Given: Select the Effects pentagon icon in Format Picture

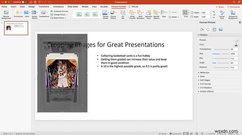Looking at the screenshot, I should (208, 29).
